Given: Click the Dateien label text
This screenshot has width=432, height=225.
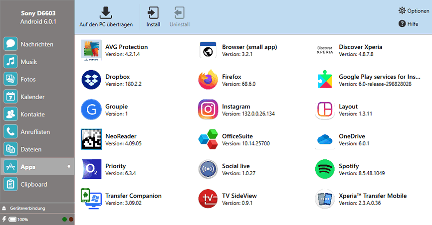Looking at the screenshot, I should pos(31,149).
